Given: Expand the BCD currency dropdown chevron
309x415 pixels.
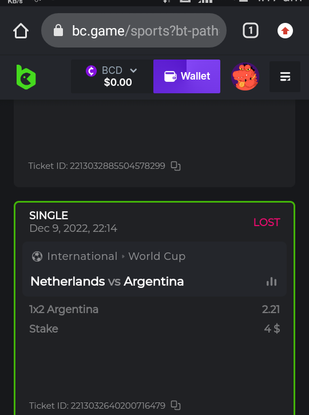Looking at the screenshot, I should coord(133,70).
